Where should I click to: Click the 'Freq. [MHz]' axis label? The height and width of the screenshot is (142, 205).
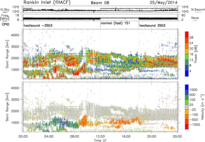pos(5,17)
